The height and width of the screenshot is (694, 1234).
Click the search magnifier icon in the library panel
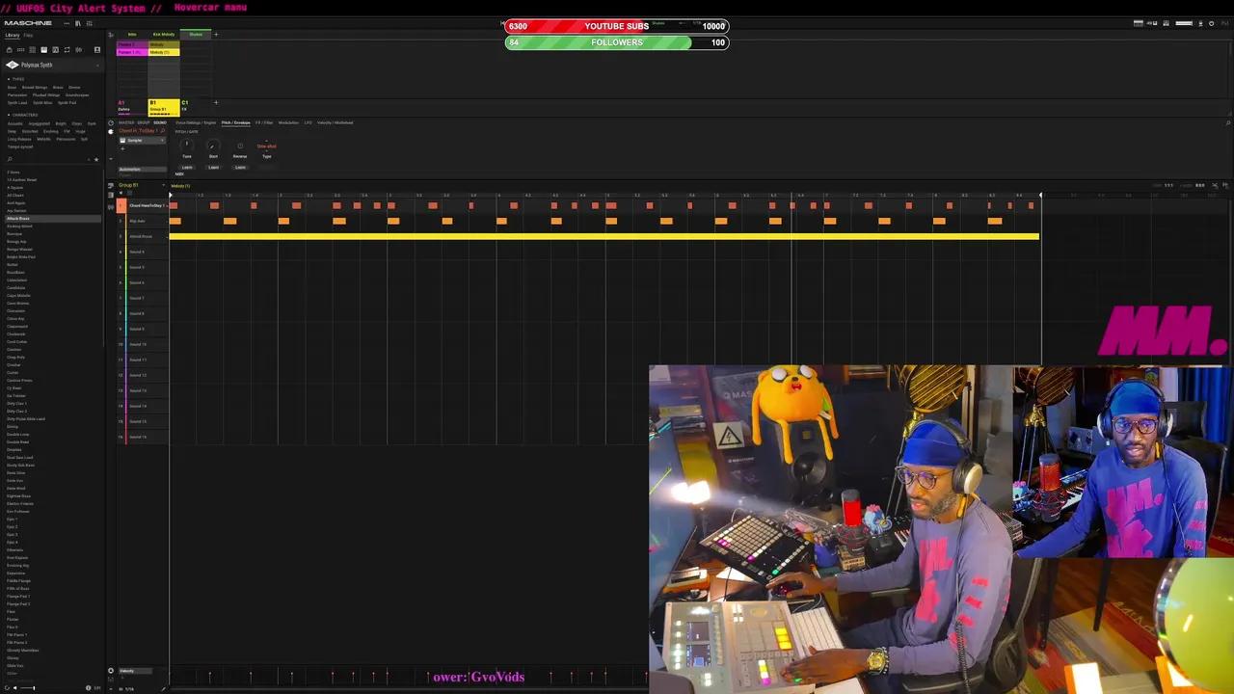(x=10, y=159)
